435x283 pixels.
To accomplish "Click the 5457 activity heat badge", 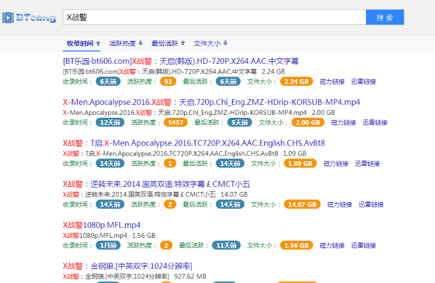I will point(176,122).
